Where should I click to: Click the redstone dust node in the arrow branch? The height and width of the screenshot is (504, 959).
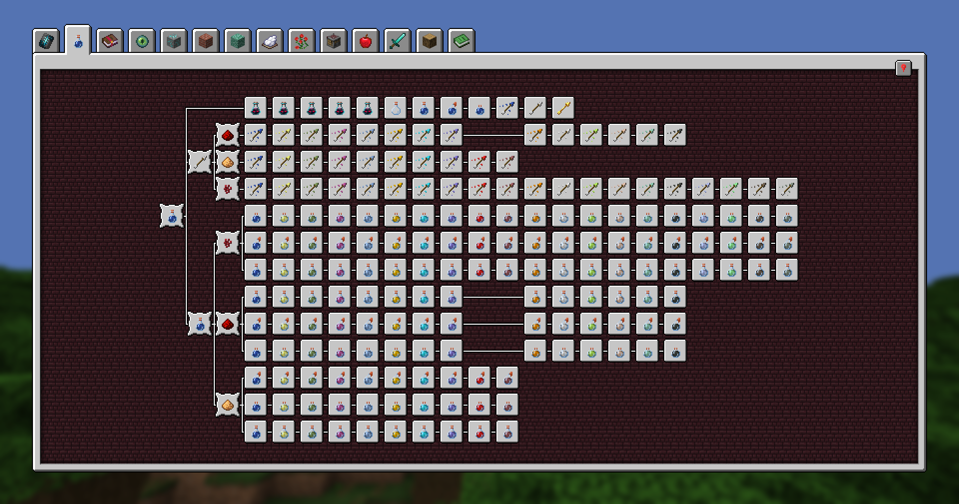point(228,135)
